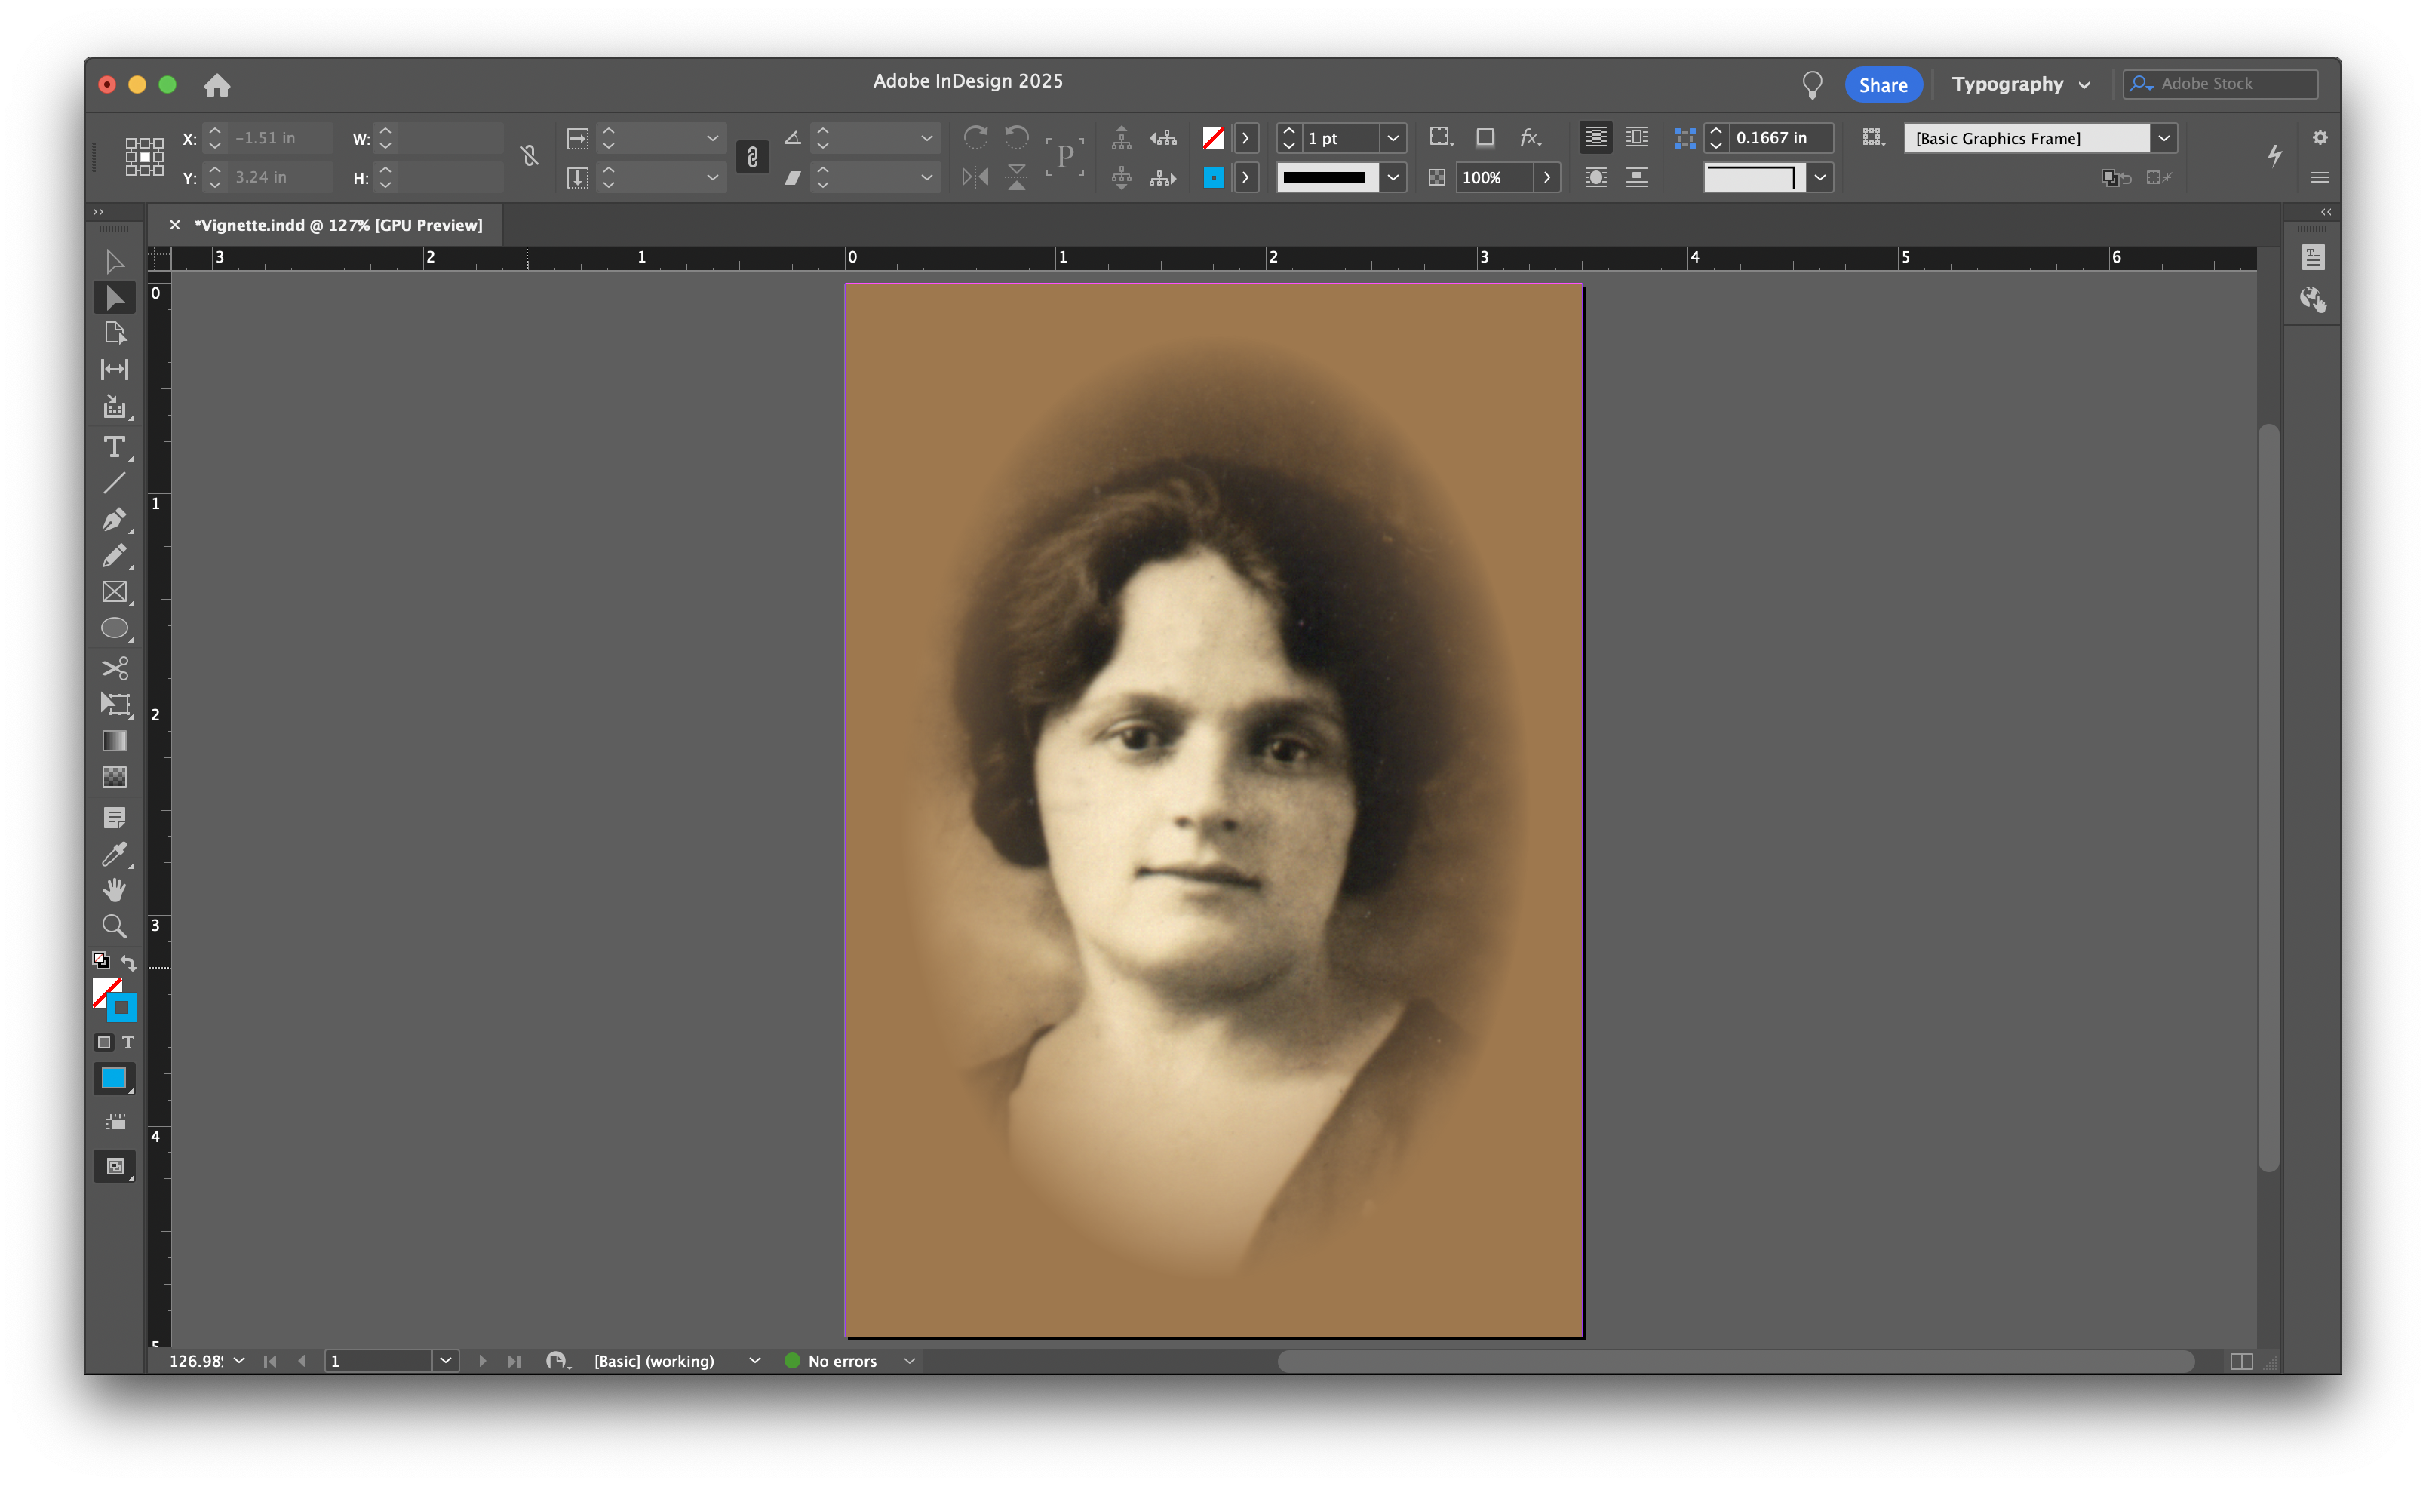Screen dimensions: 2426x1486
Task: Swap fill and stroke colors
Action: [x=128, y=962]
